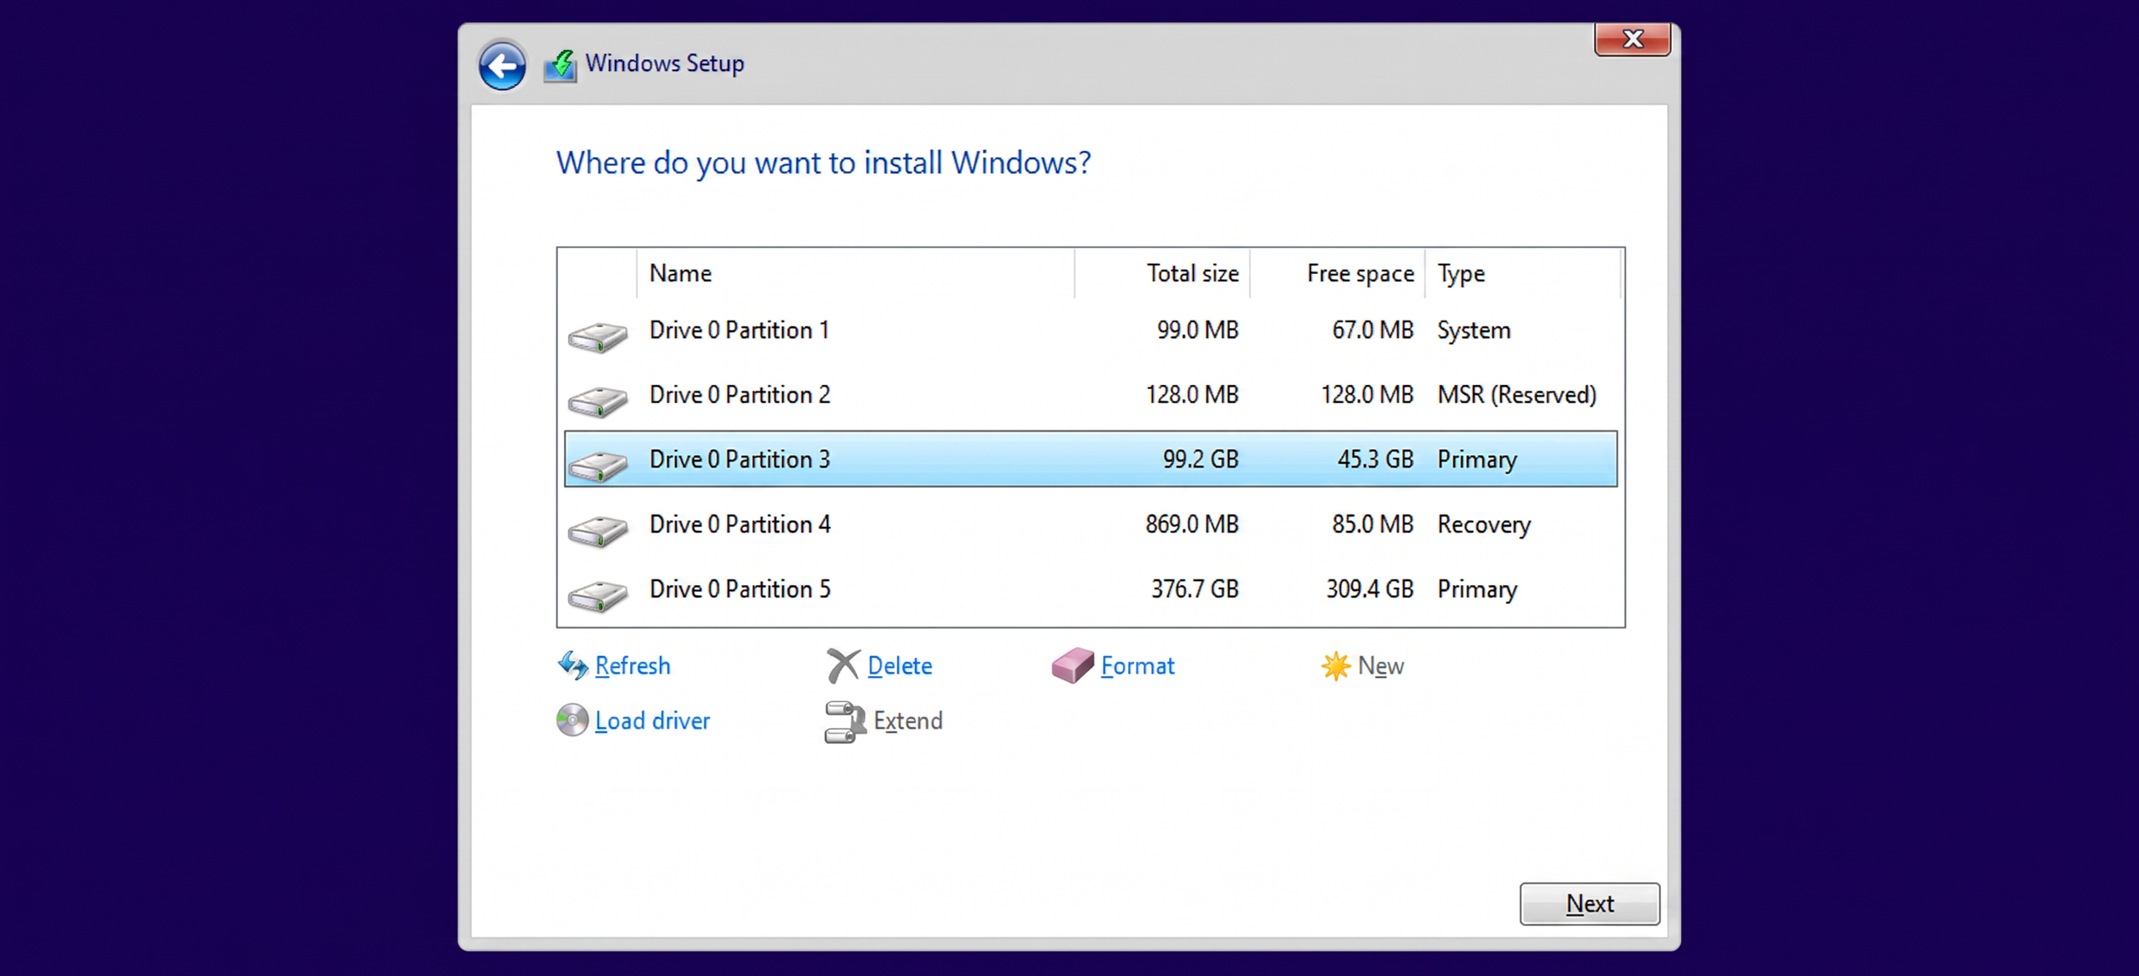Click the Extend partition icon
This screenshot has height=976, width=2139.
click(x=844, y=721)
